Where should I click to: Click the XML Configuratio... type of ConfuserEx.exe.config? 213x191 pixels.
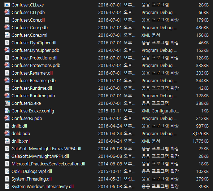click(x=160, y=111)
